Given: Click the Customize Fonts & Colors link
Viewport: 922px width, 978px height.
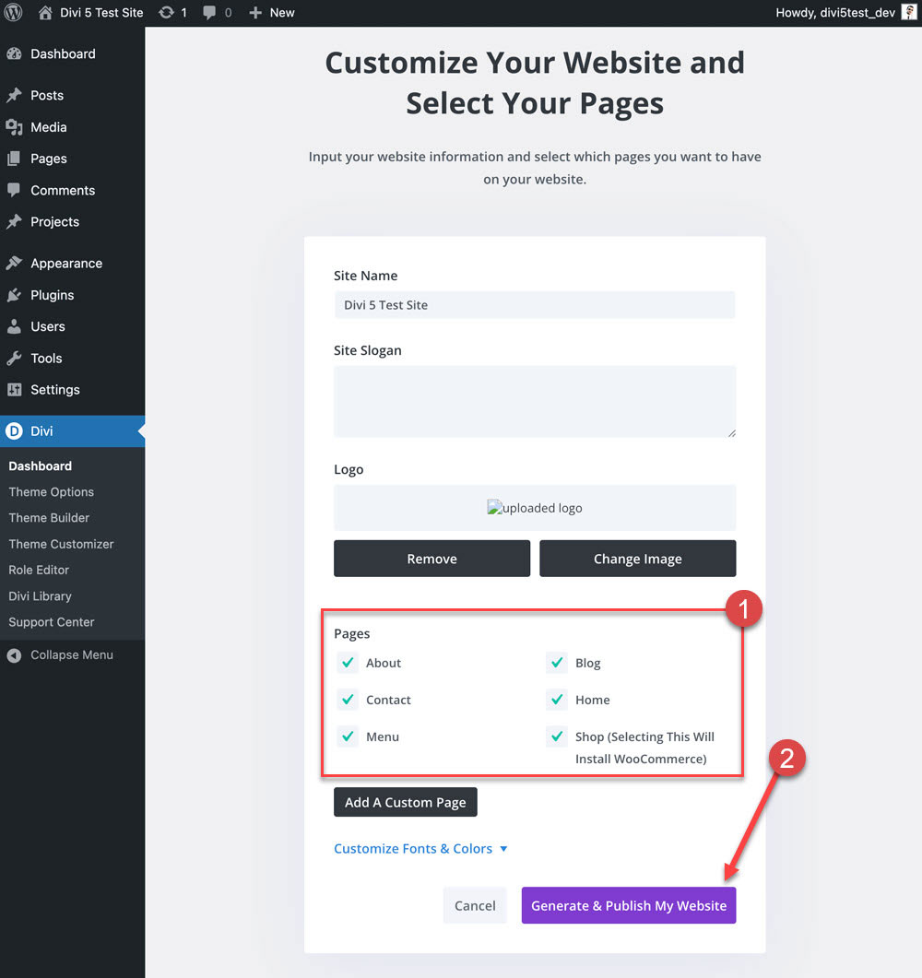Looking at the screenshot, I should point(413,849).
